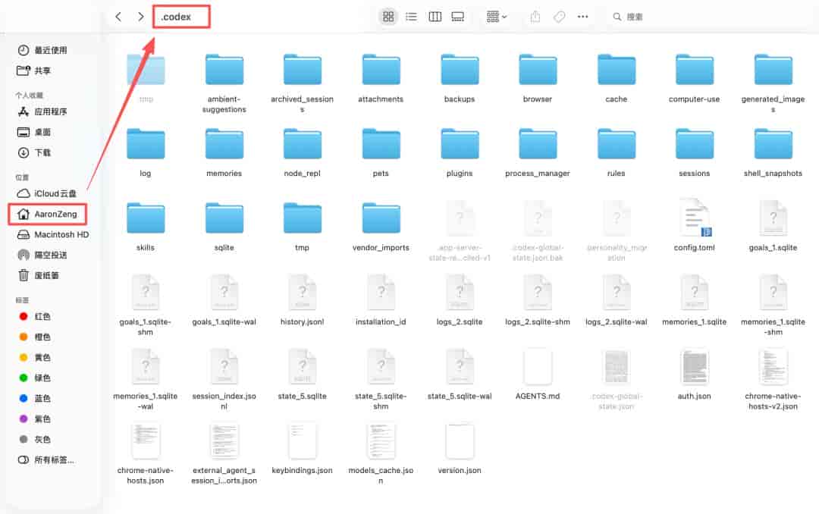Select the node_repl folder
Viewport: 819px width, 514px height.
[303, 152]
